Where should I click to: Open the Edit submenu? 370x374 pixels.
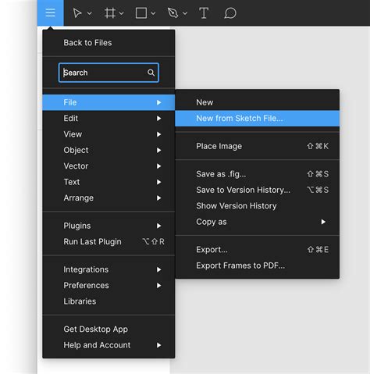click(109, 119)
